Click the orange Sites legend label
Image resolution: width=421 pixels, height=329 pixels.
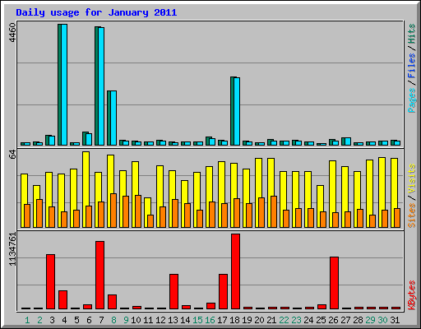[412, 215]
